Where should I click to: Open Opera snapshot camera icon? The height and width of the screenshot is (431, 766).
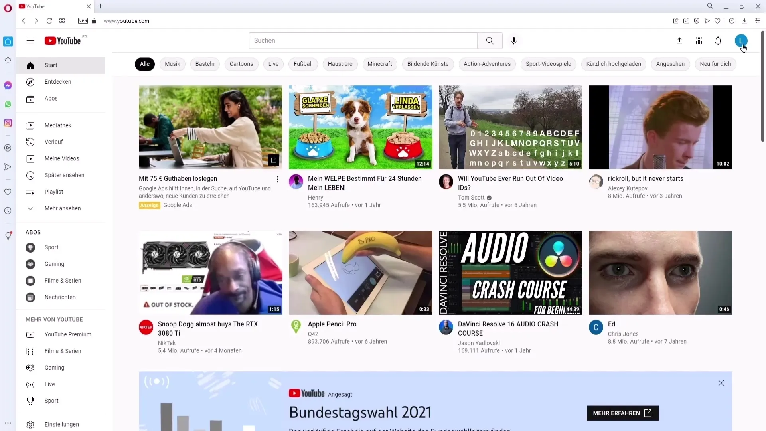[686, 21]
